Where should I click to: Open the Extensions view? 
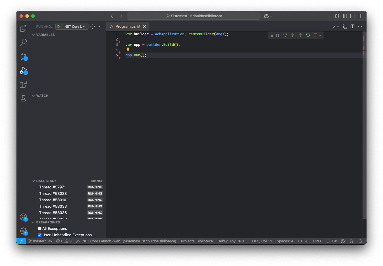[x=23, y=85]
